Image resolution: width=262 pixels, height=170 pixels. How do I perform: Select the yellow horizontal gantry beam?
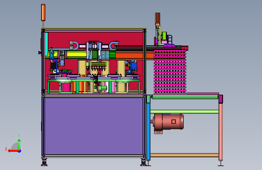[x=76, y=55]
